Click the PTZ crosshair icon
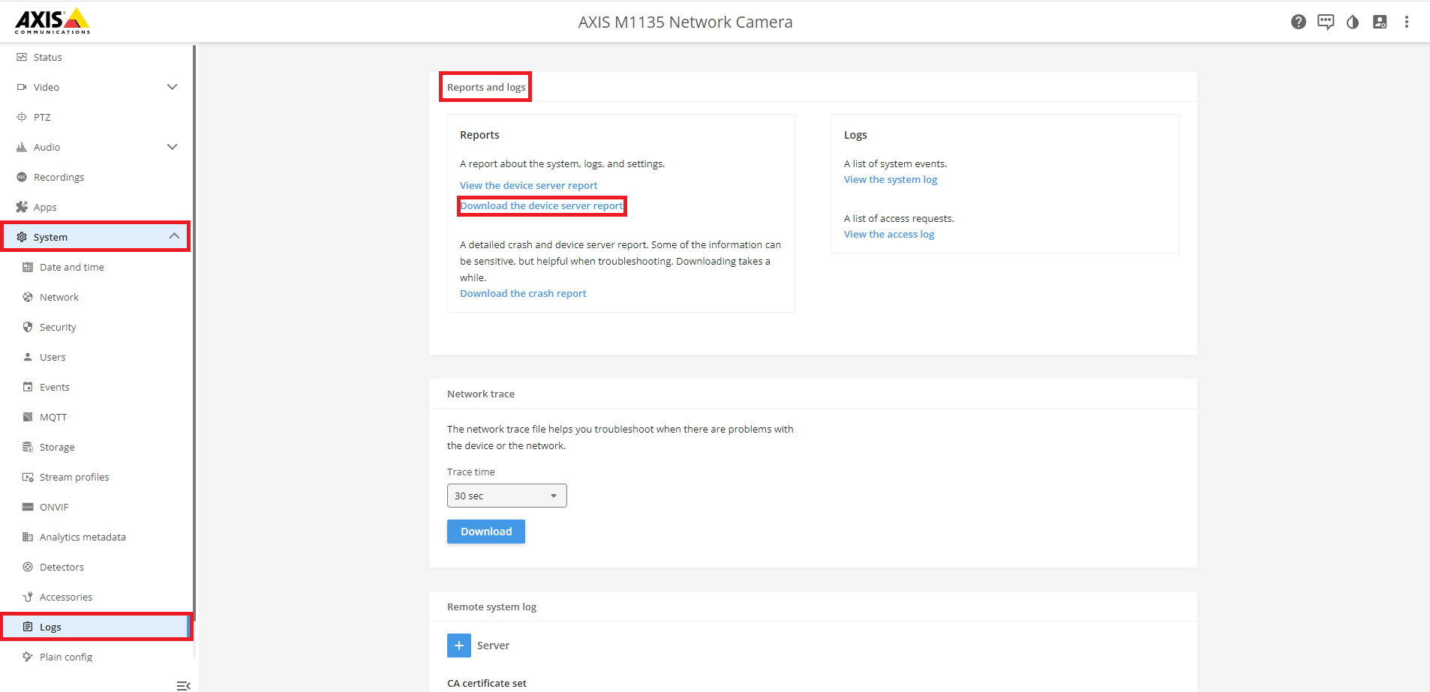 [x=22, y=117]
